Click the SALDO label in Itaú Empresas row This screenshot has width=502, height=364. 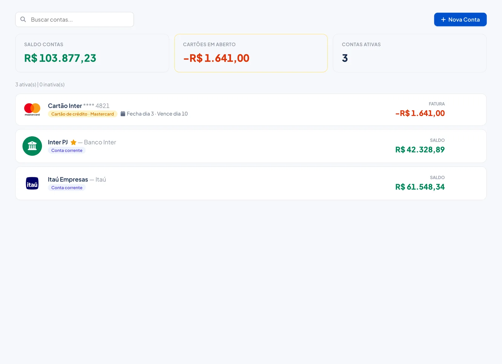coord(437,178)
